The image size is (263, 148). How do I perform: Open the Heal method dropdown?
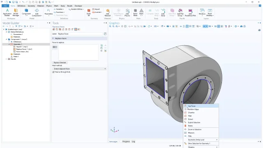click(x=79, y=69)
